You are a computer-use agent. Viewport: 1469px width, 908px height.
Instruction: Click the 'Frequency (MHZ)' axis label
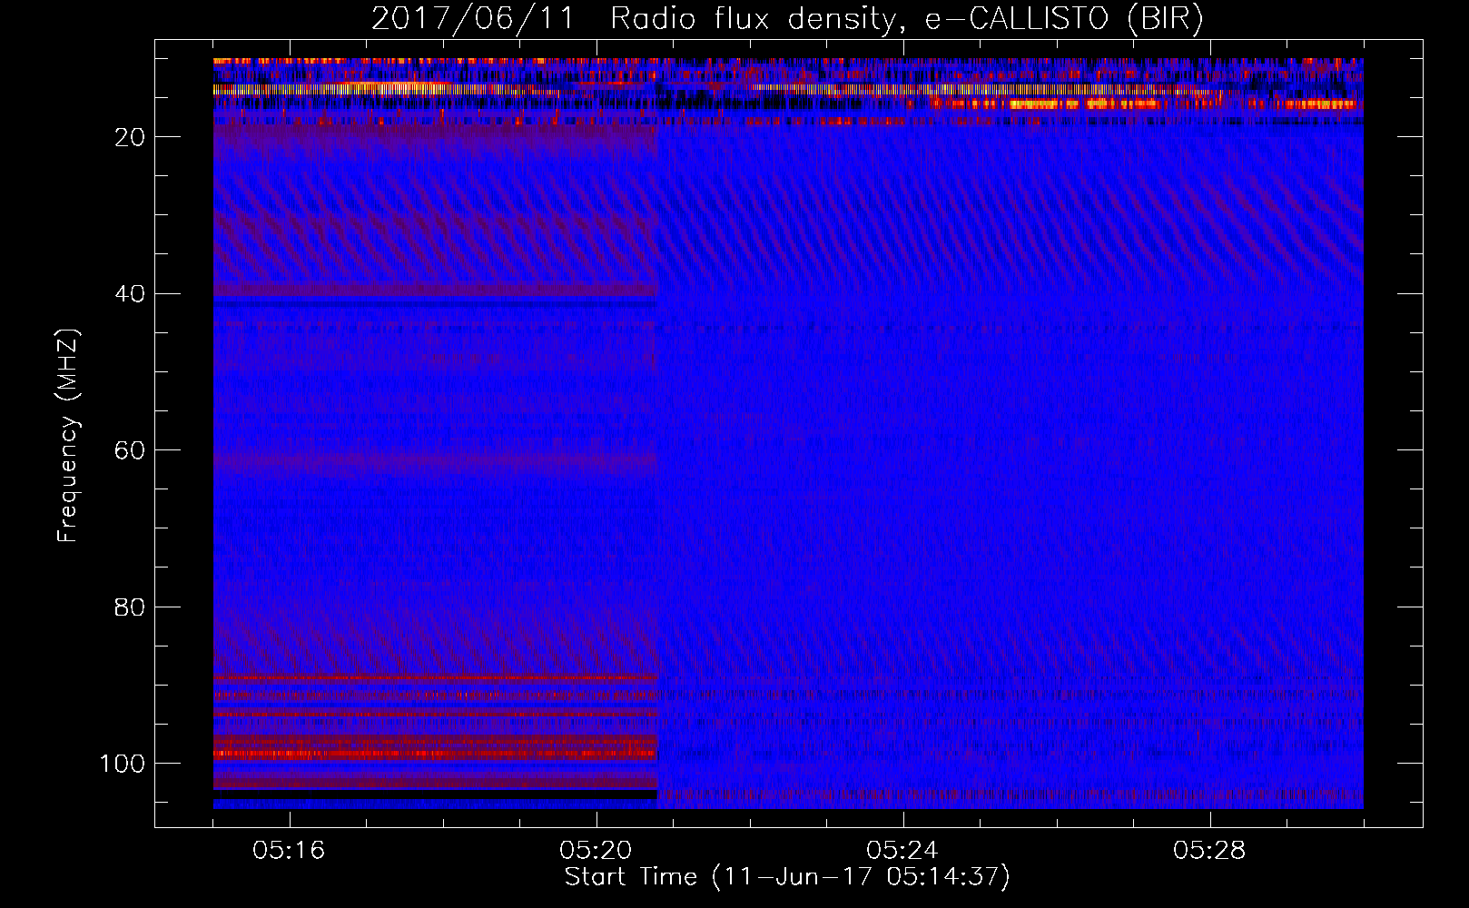[68, 435]
